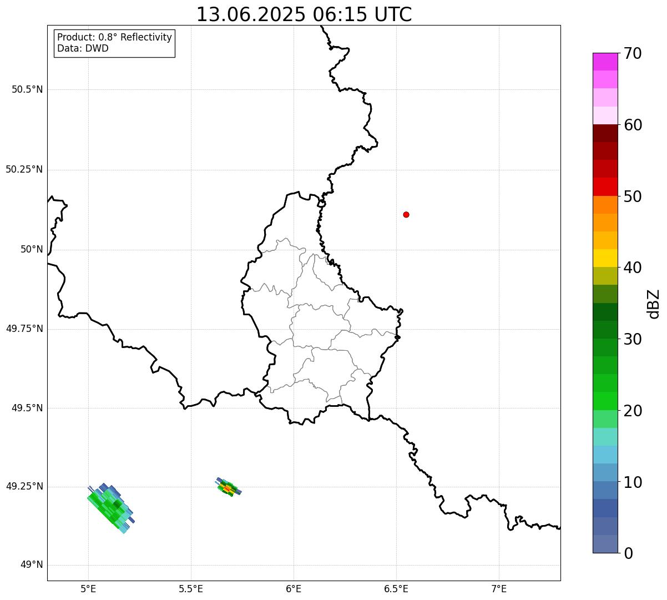Click the colorbar tick value 20
Viewport: 667px width, 600px height.
tap(633, 411)
